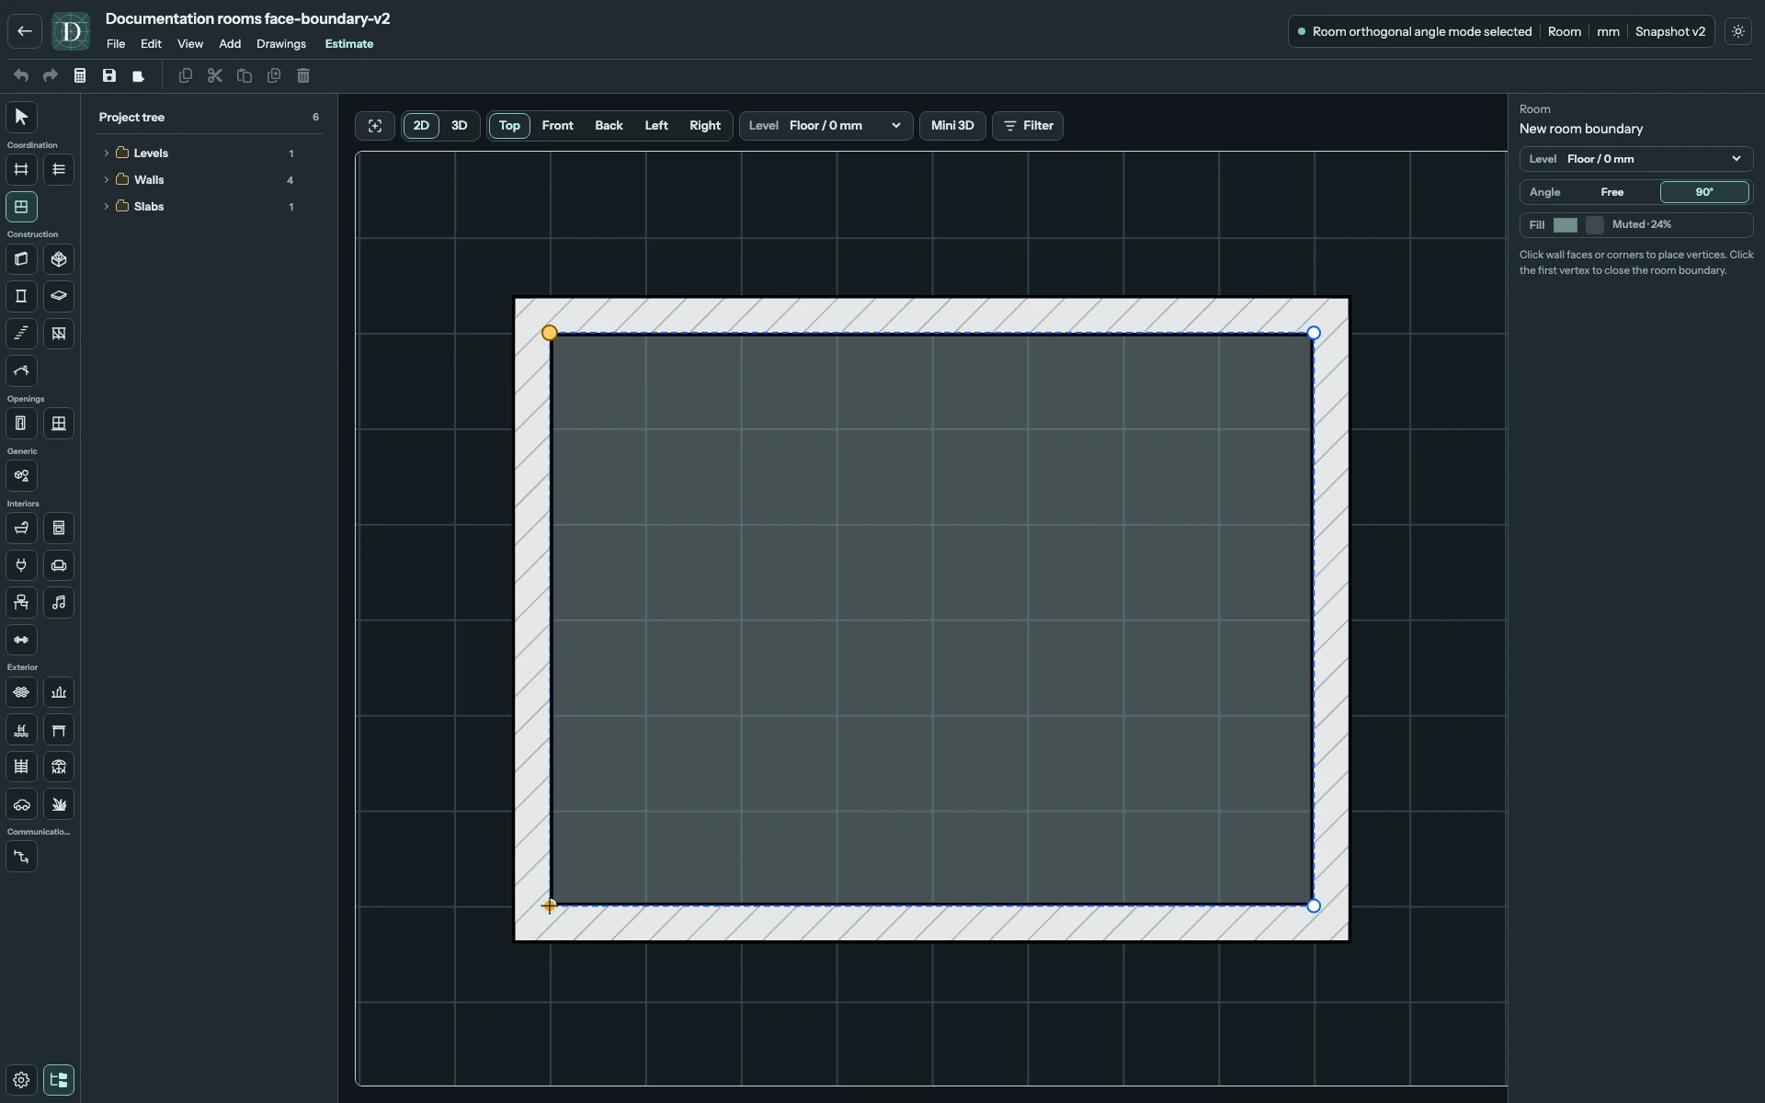Viewport: 1765px width, 1103px height.
Task: Pick the sofa furniture tool
Action: 59,565
